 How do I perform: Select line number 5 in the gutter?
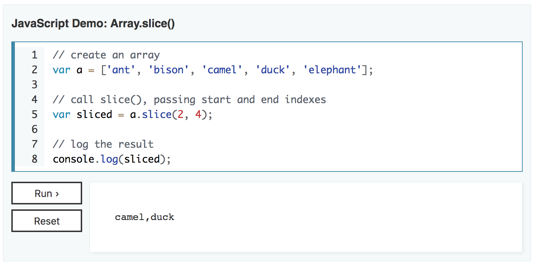tap(34, 114)
